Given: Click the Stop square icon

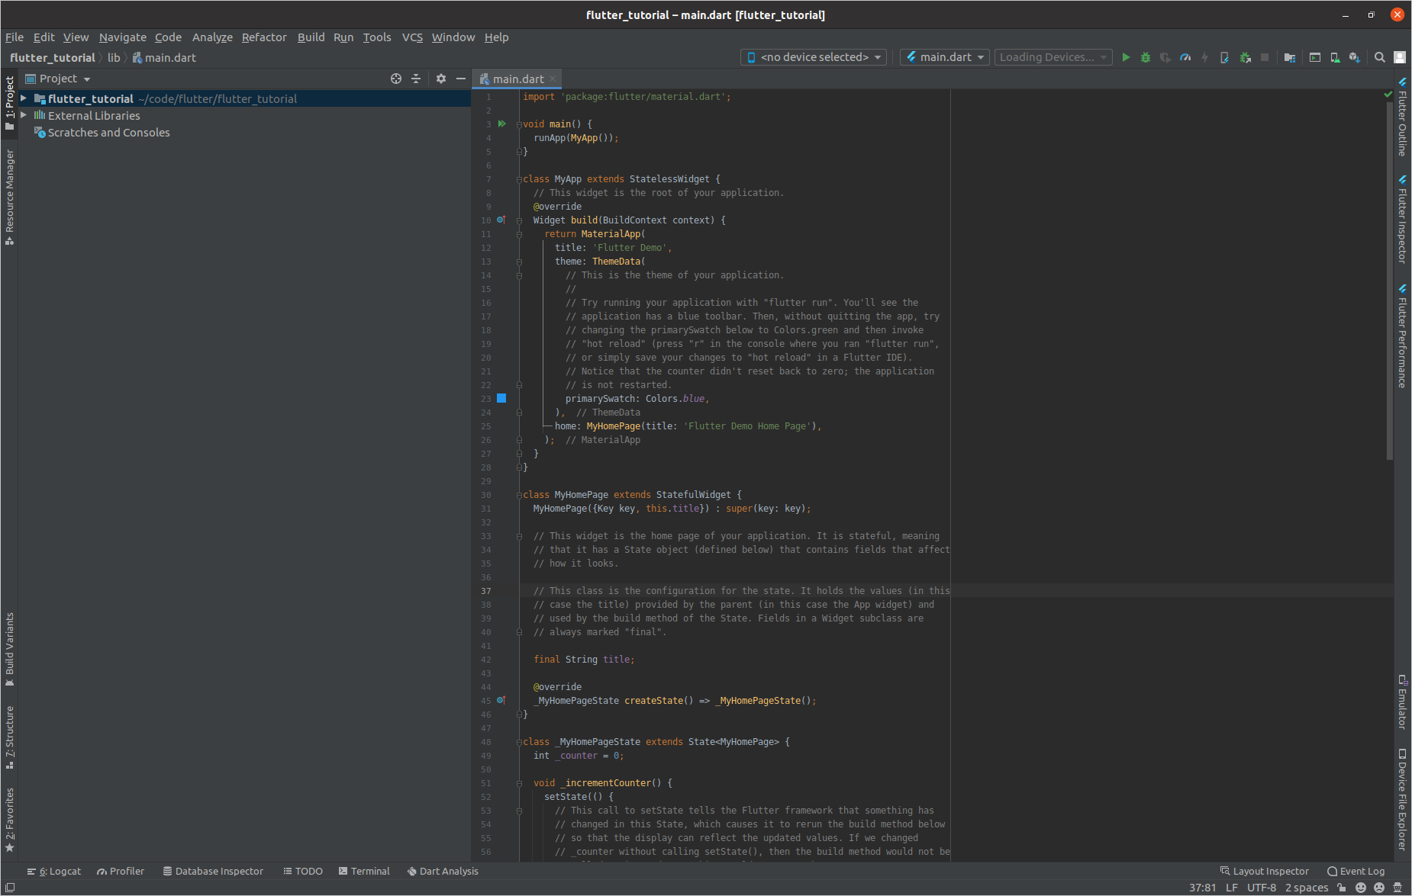Looking at the screenshot, I should click(x=1265, y=57).
